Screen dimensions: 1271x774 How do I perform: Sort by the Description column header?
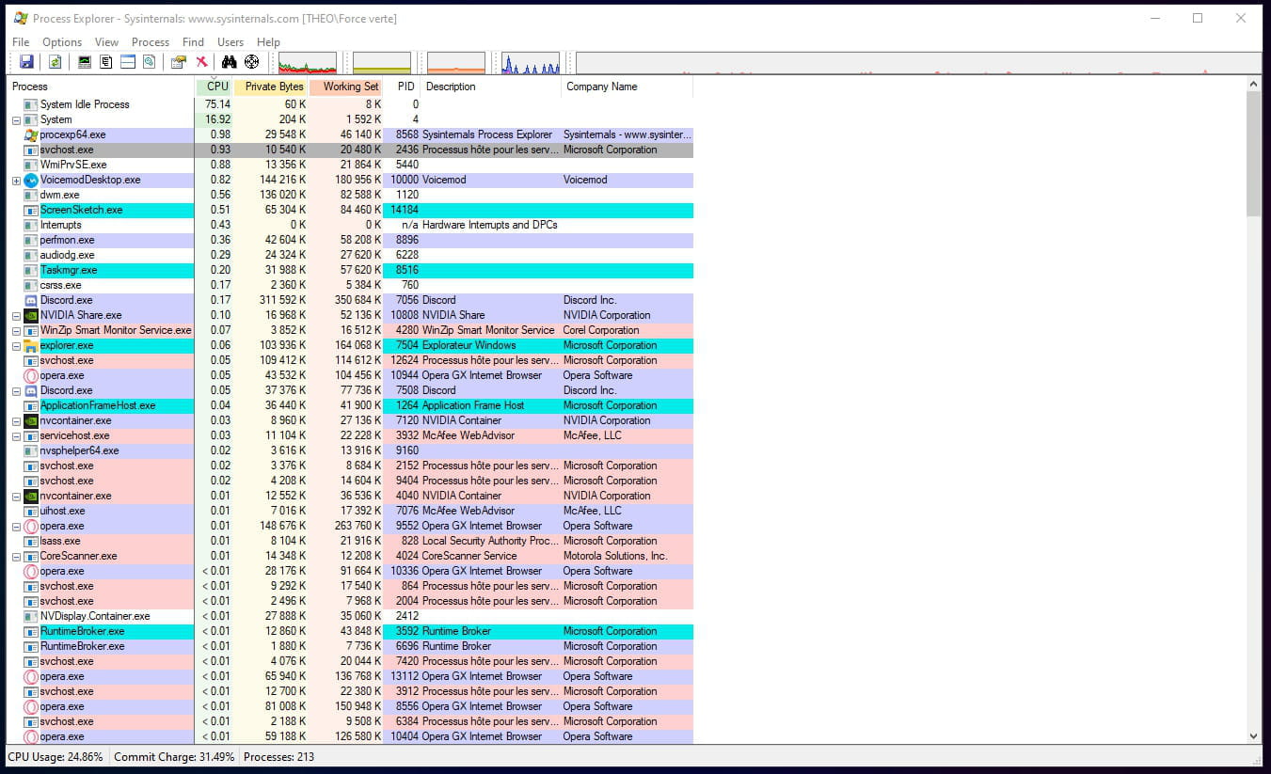(x=492, y=87)
